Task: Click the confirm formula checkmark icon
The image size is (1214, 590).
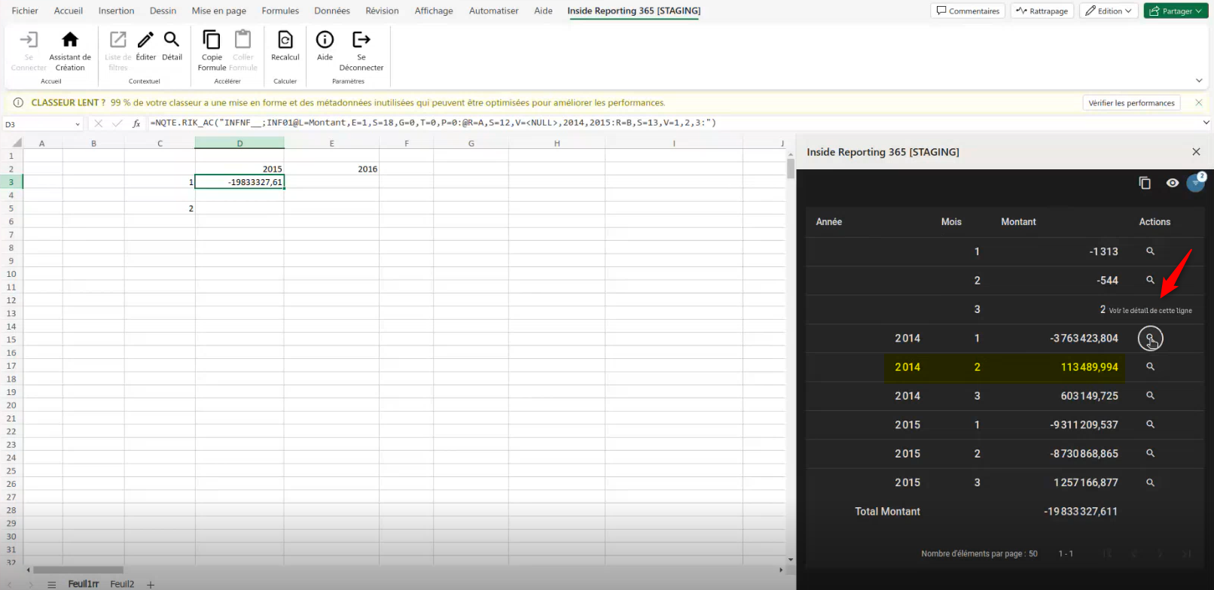Action: [117, 123]
